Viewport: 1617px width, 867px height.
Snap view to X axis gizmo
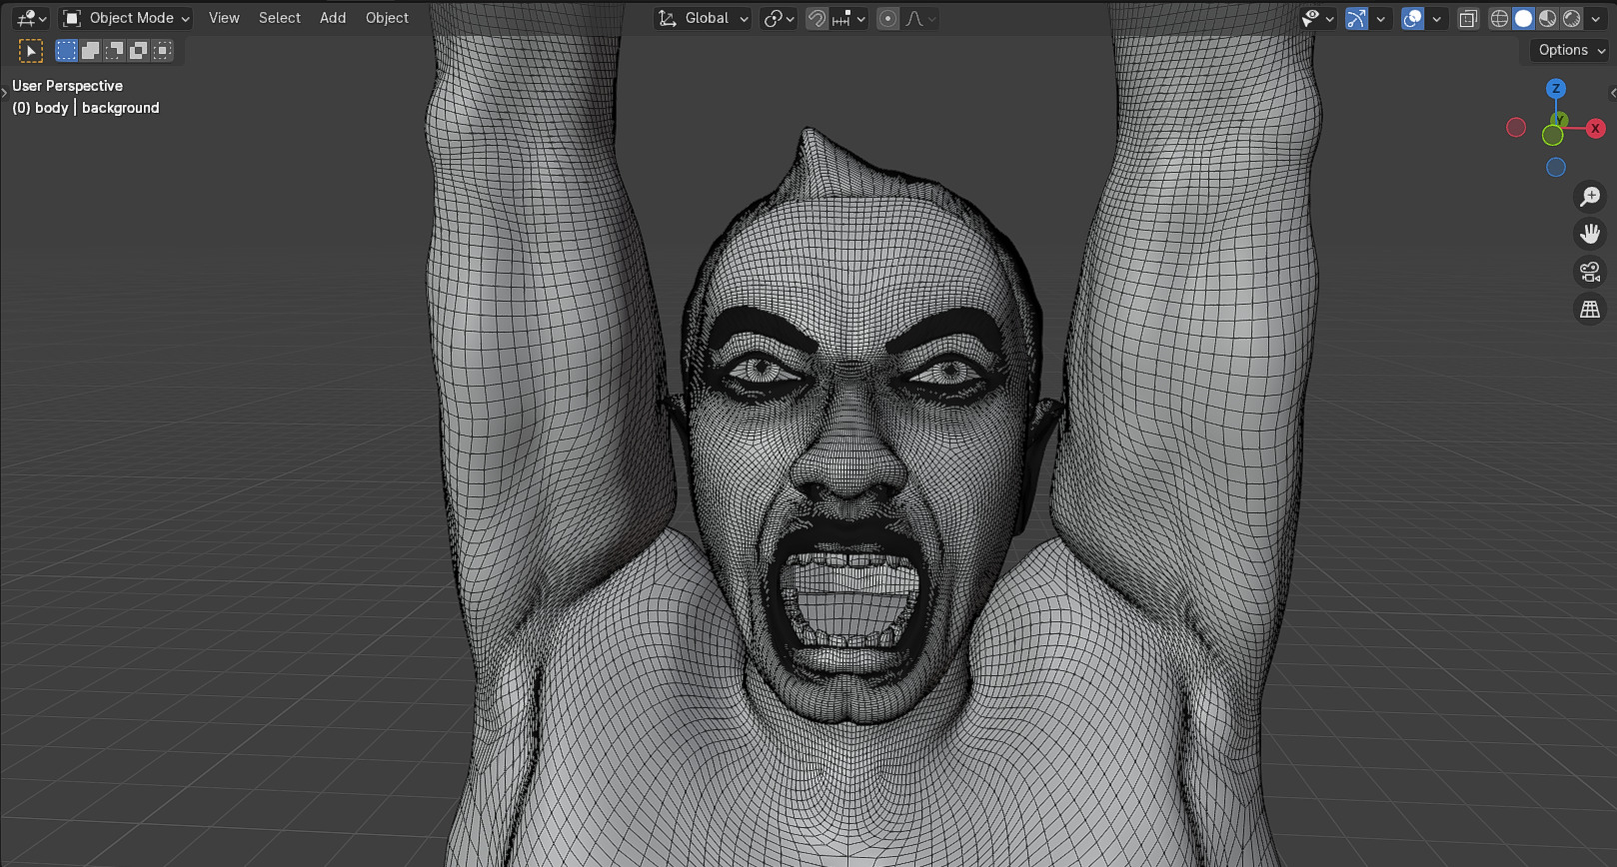[x=1596, y=128]
